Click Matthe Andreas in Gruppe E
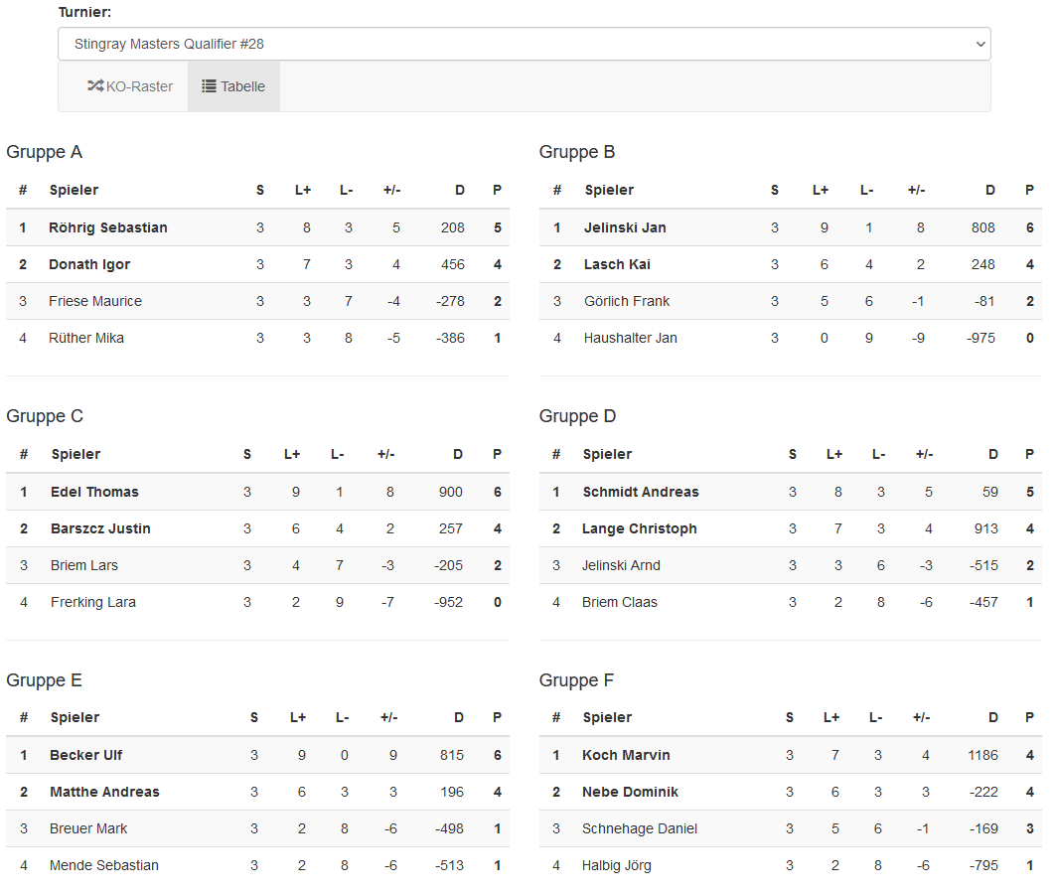Image resolution: width=1053 pixels, height=893 pixels. pyautogui.click(x=104, y=792)
